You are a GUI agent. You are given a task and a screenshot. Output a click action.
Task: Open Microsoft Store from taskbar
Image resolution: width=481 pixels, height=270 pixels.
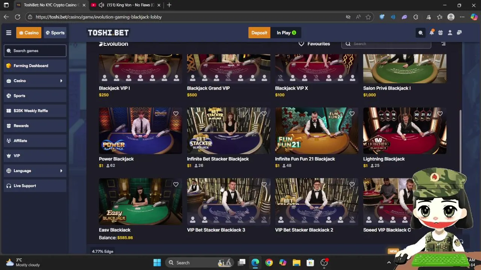tap(310, 262)
